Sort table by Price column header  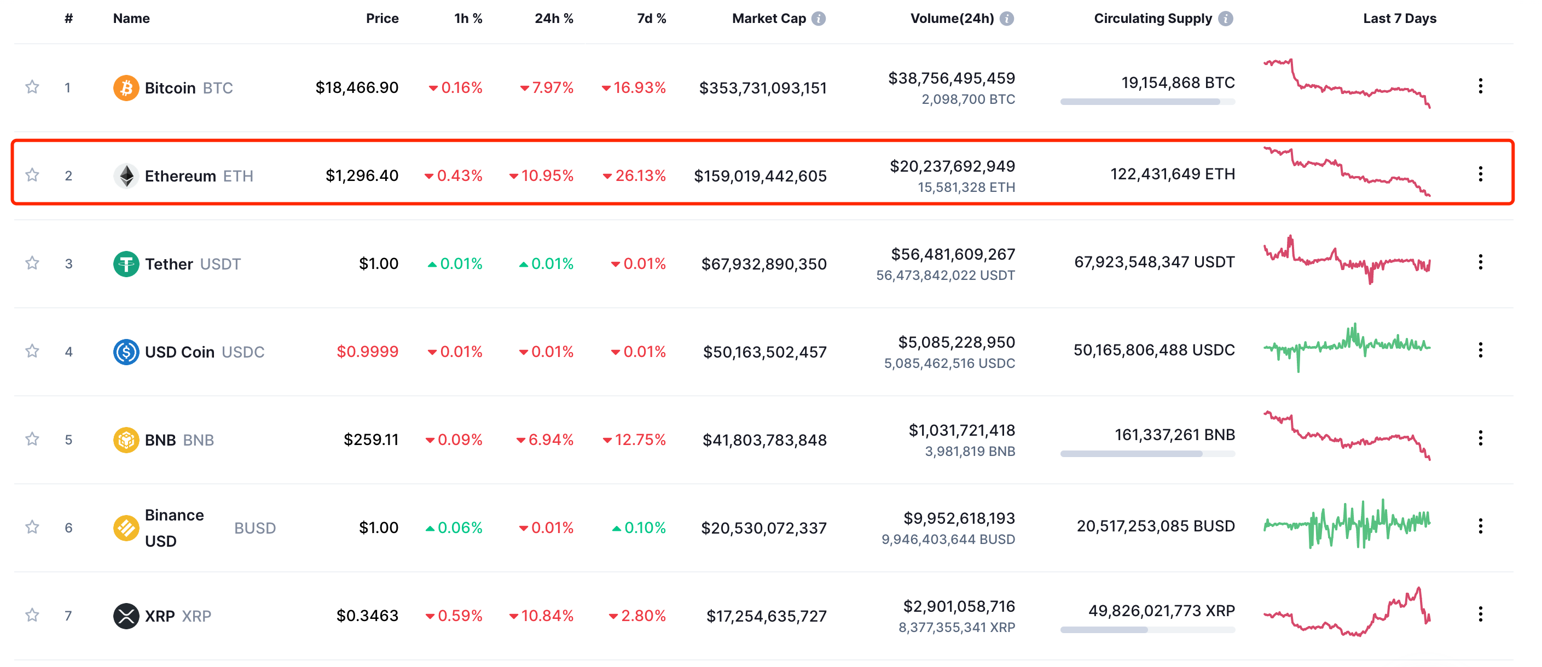pos(382,19)
